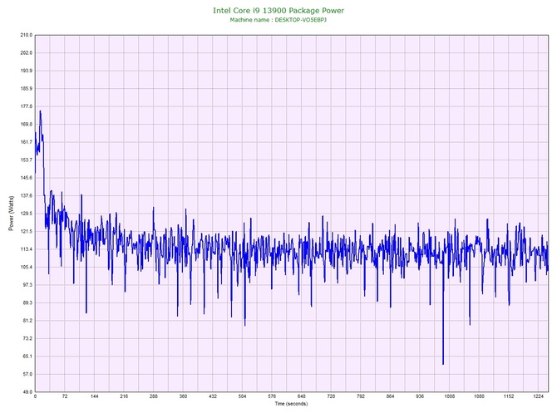Click the 'Time (seconds)' x-axis label
The width and height of the screenshot is (557, 418).
click(x=291, y=403)
